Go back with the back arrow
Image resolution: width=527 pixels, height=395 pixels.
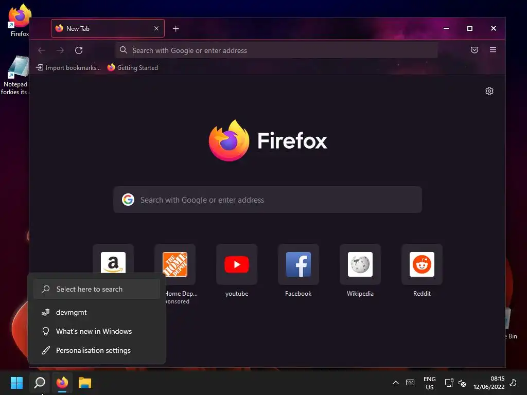(42, 50)
